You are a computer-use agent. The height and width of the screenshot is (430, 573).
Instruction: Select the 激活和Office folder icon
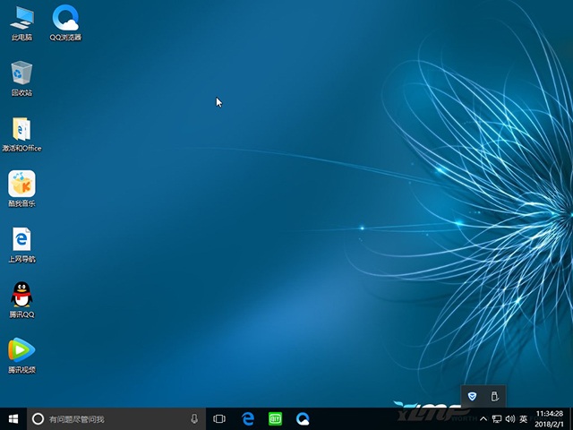click(x=21, y=134)
